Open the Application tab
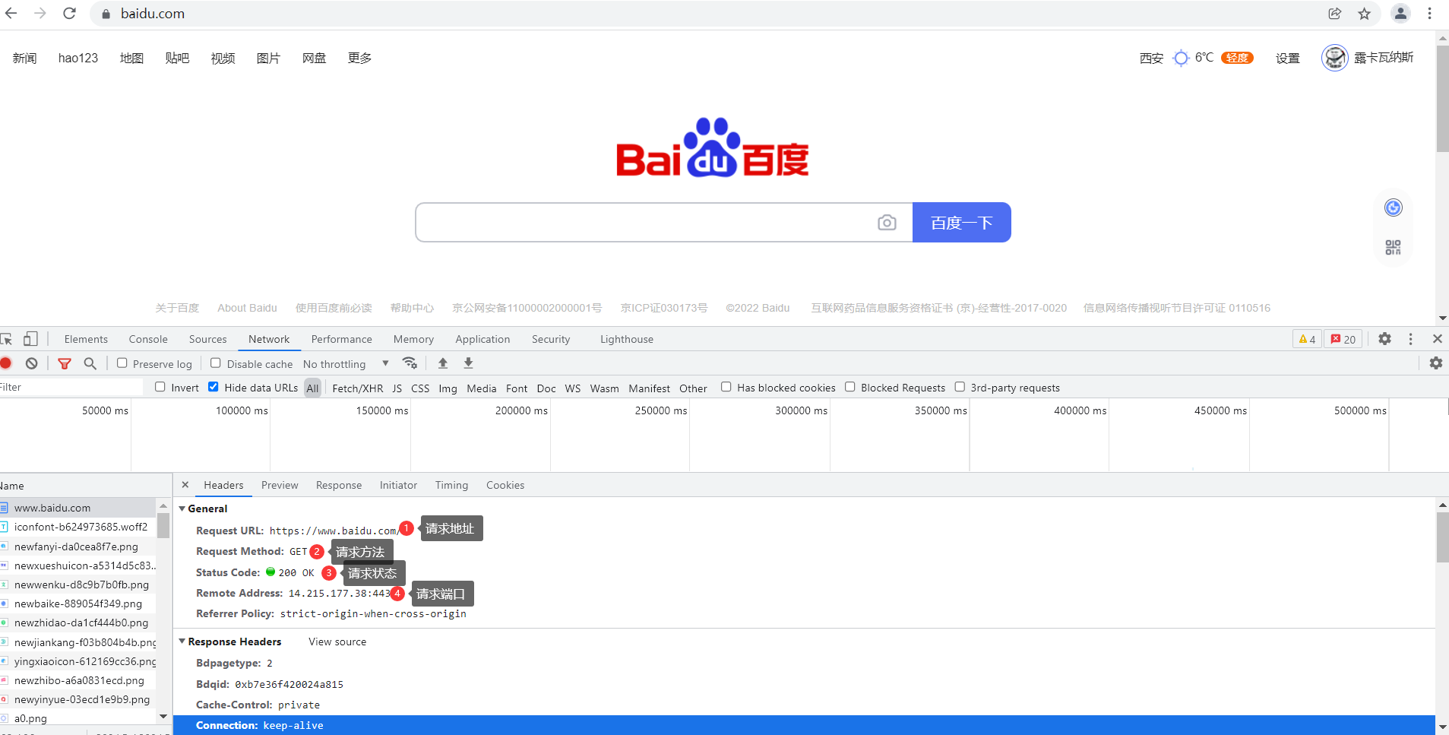Viewport: 1449px width, 735px height. point(483,339)
